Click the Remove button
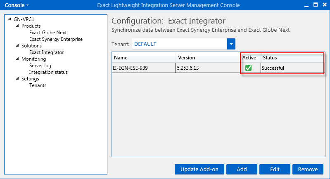Screen dimensions: 330x179 (x=308, y=170)
